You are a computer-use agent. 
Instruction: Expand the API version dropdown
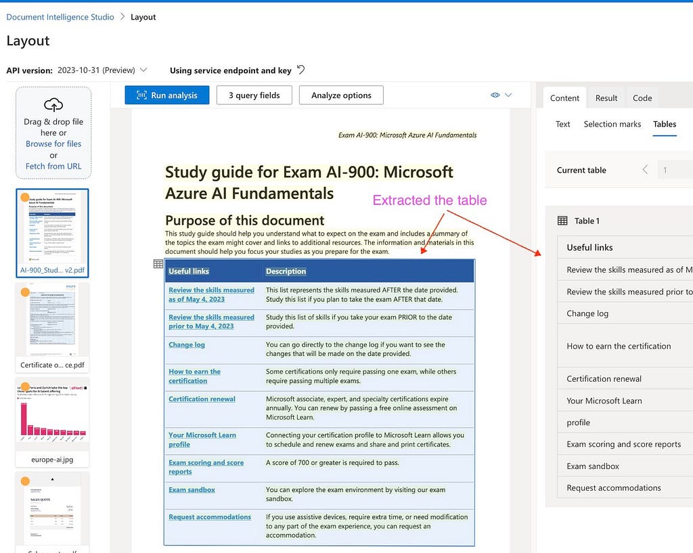pos(143,70)
